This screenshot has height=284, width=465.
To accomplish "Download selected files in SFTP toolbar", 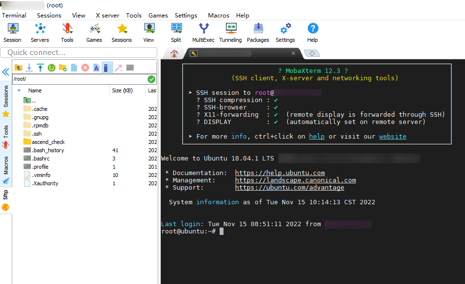I will [29, 68].
